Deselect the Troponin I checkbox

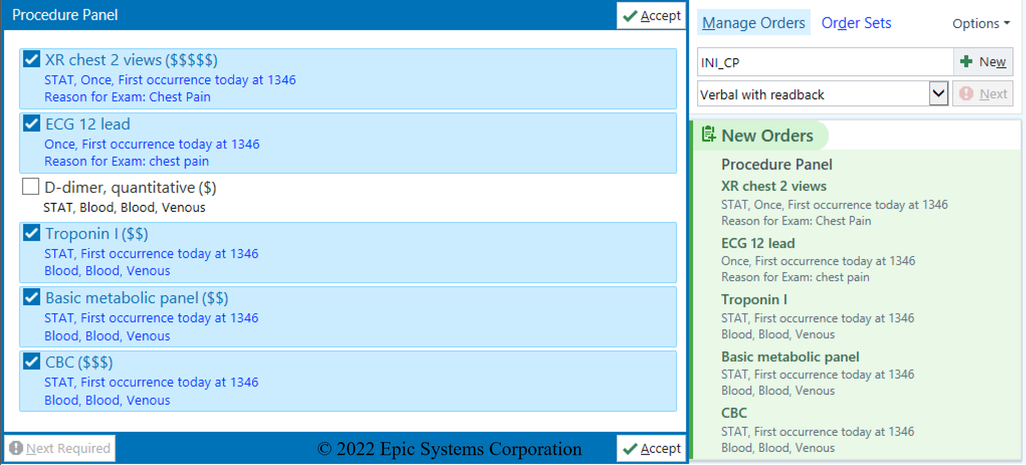point(32,234)
